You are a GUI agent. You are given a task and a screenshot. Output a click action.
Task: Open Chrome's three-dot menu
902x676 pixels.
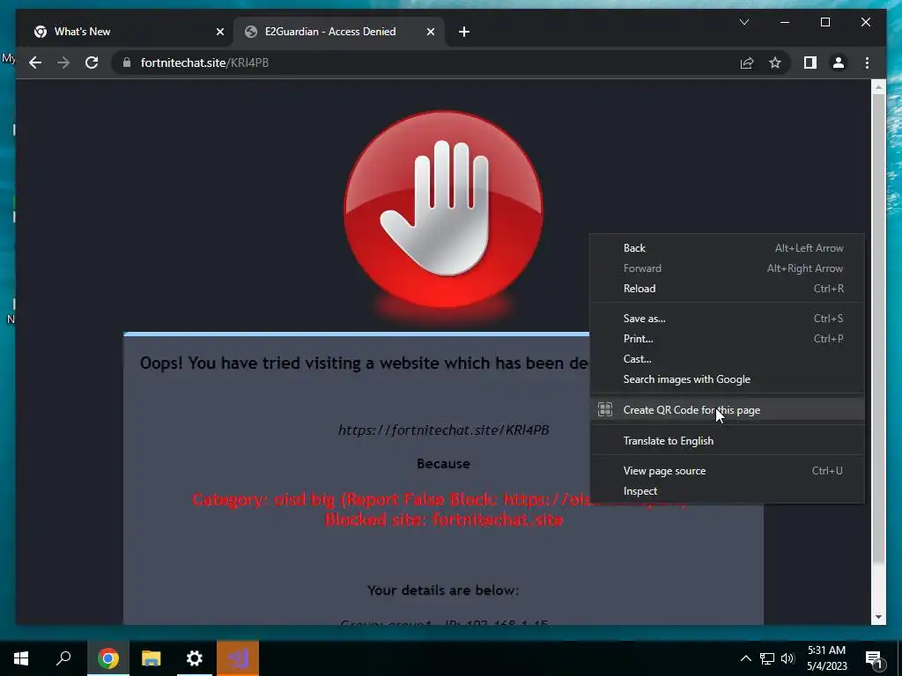(867, 62)
